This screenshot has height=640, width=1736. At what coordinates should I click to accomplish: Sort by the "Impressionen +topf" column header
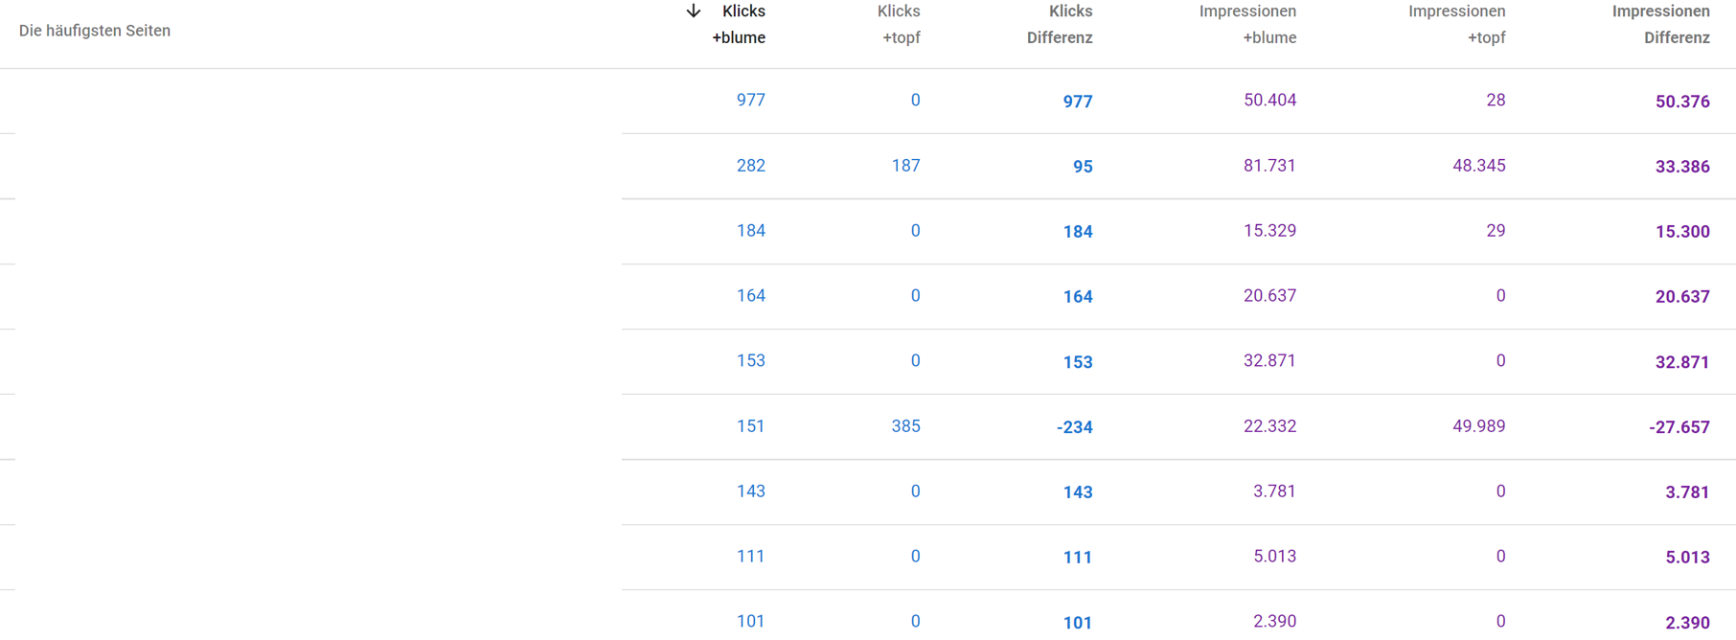pos(1457,24)
